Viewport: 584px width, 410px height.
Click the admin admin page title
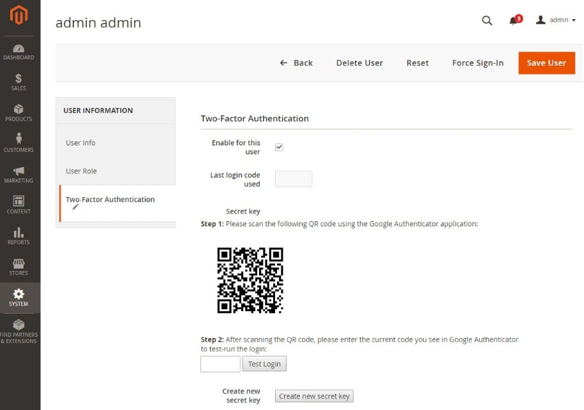pyautogui.click(x=98, y=23)
